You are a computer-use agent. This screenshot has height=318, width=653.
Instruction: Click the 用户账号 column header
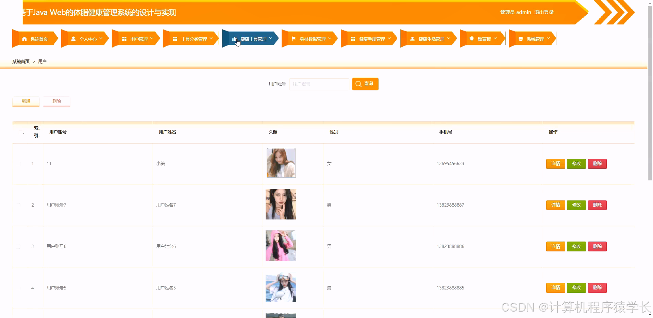click(x=58, y=132)
